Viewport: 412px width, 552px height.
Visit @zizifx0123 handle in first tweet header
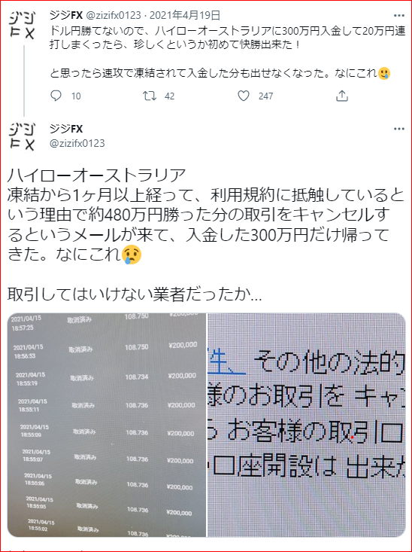click(x=114, y=15)
